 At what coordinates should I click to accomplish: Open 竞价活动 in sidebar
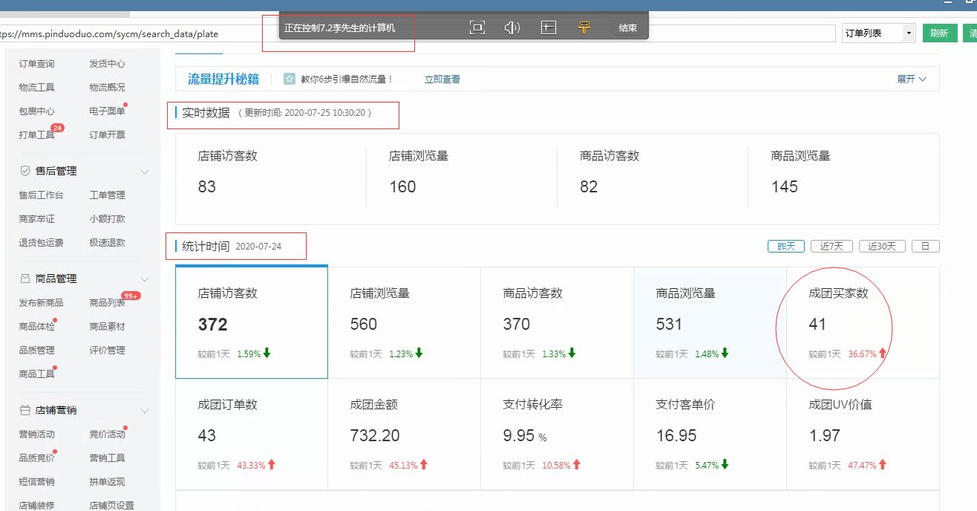tap(107, 434)
